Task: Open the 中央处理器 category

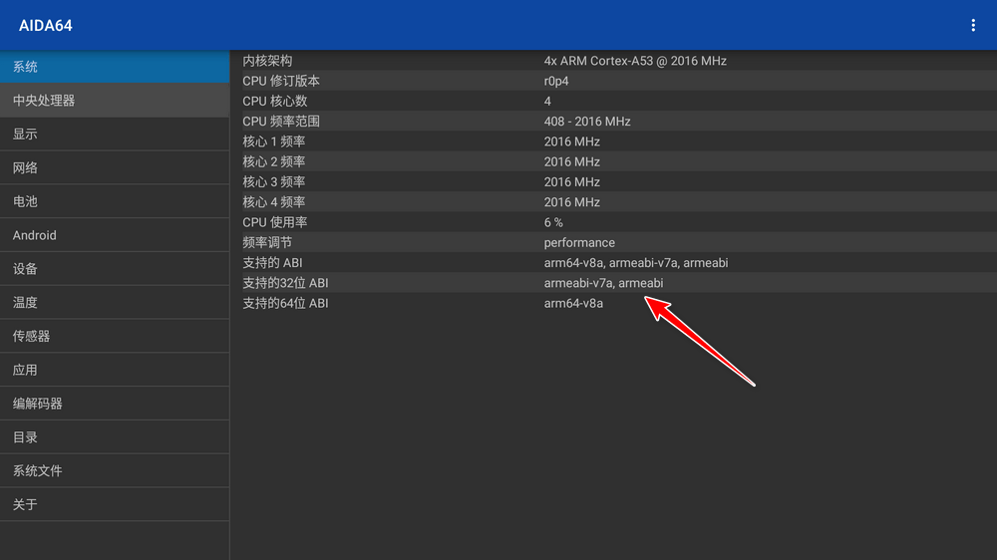Action: (115, 101)
